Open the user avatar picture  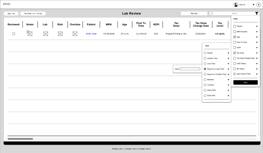tap(236, 5)
